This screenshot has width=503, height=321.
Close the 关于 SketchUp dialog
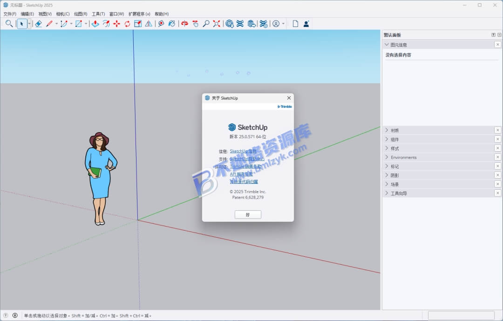point(289,98)
